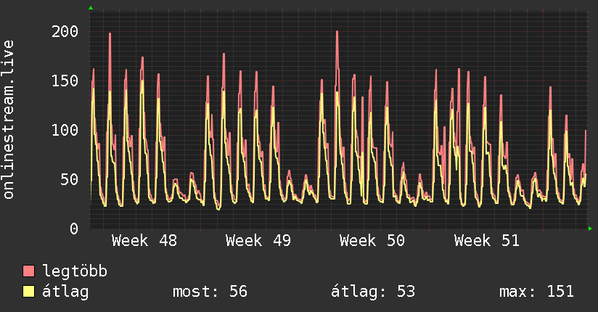Click the Week 48 axis label
This screenshot has width=598, height=312.
pyautogui.click(x=144, y=241)
